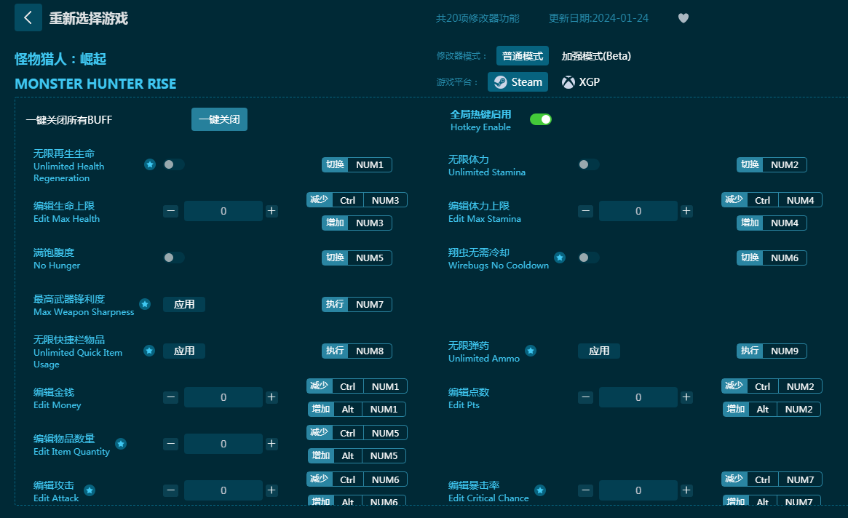This screenshot has width=848, height=518.
Task: Click NUM9 execute hotkey for Unlimited Ammo
Action: click(772, 351)
